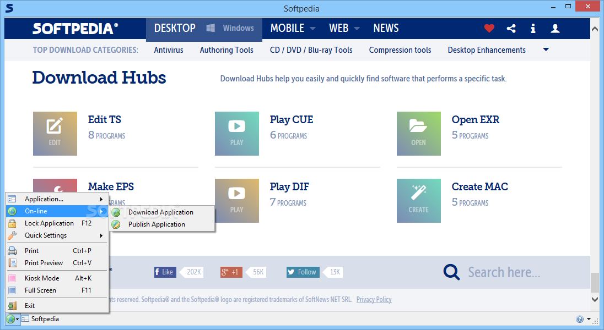Click the scrollbar up arrow
Screen dimensions: 604x330
point(595,29)
